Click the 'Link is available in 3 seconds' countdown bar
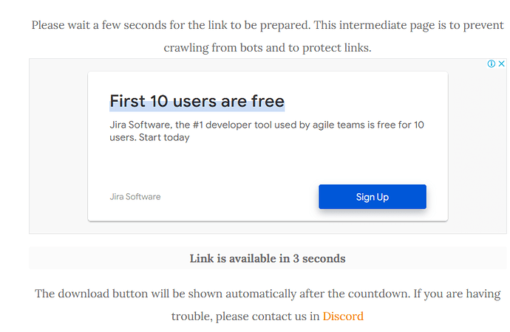Viewport: 510px width, 332px height. [268, 258]
